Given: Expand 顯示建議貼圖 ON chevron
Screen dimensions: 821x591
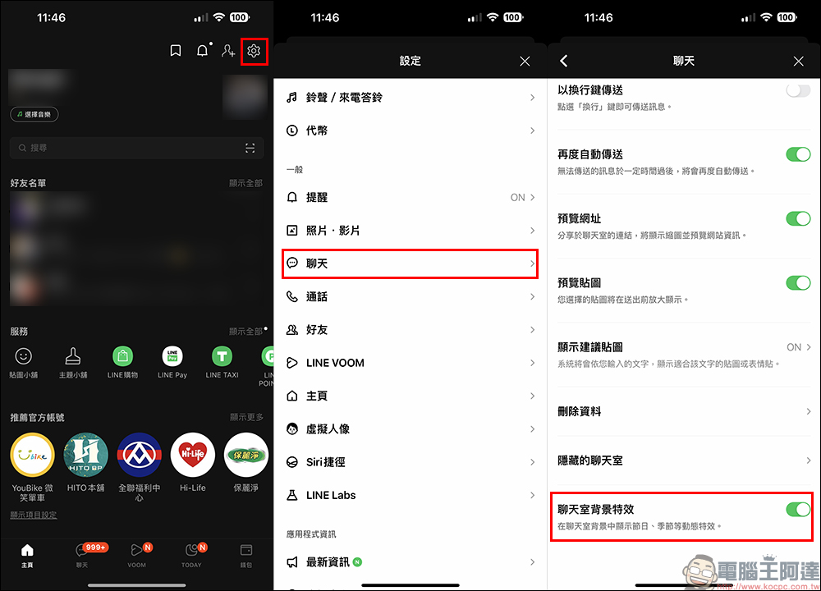Looking at the screenshot, I should pyautogui.click(x=808, y=347).
